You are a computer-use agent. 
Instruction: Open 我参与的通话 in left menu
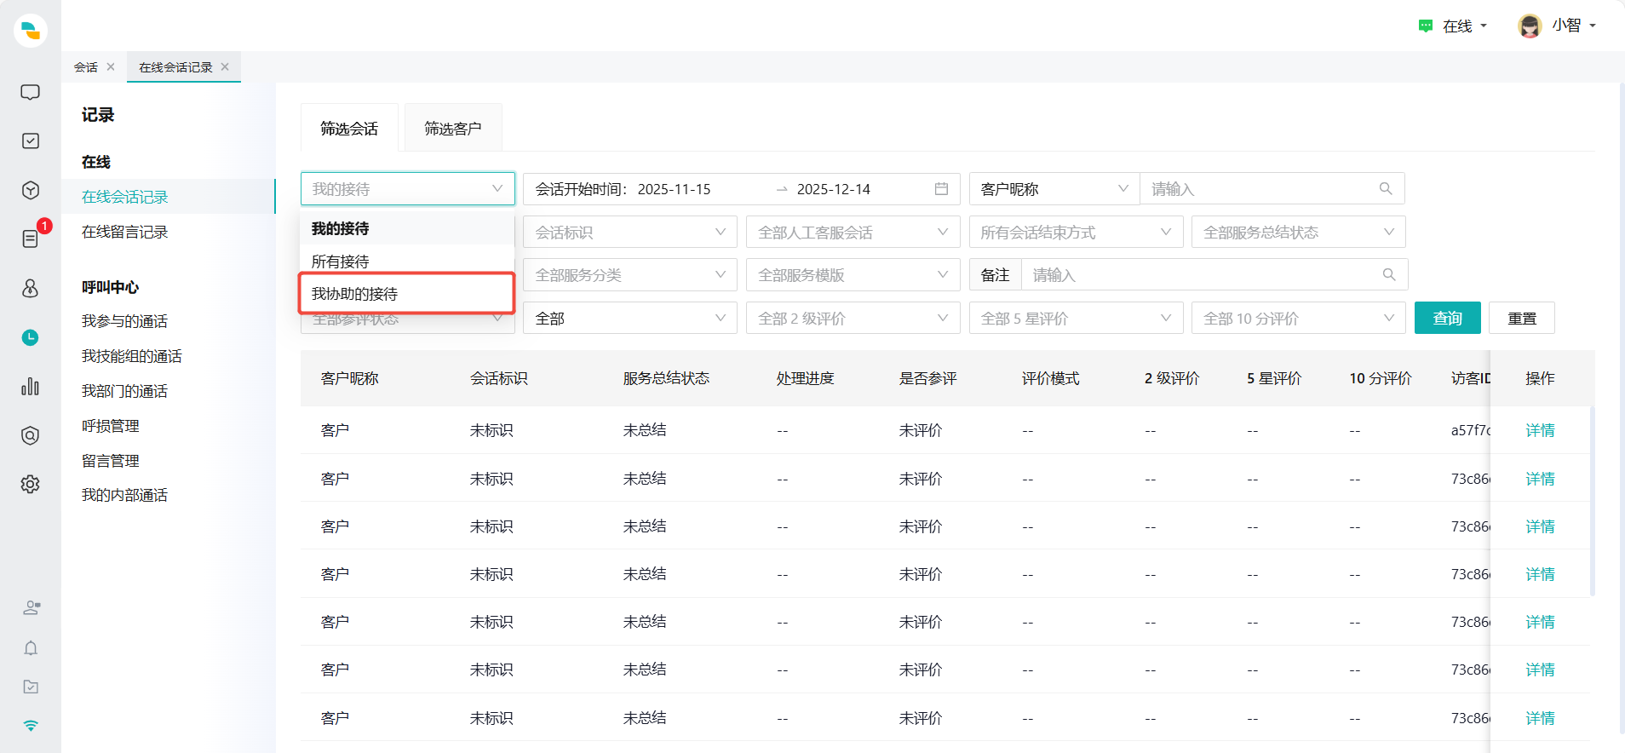pyautogui.click(x=124, y=321)
